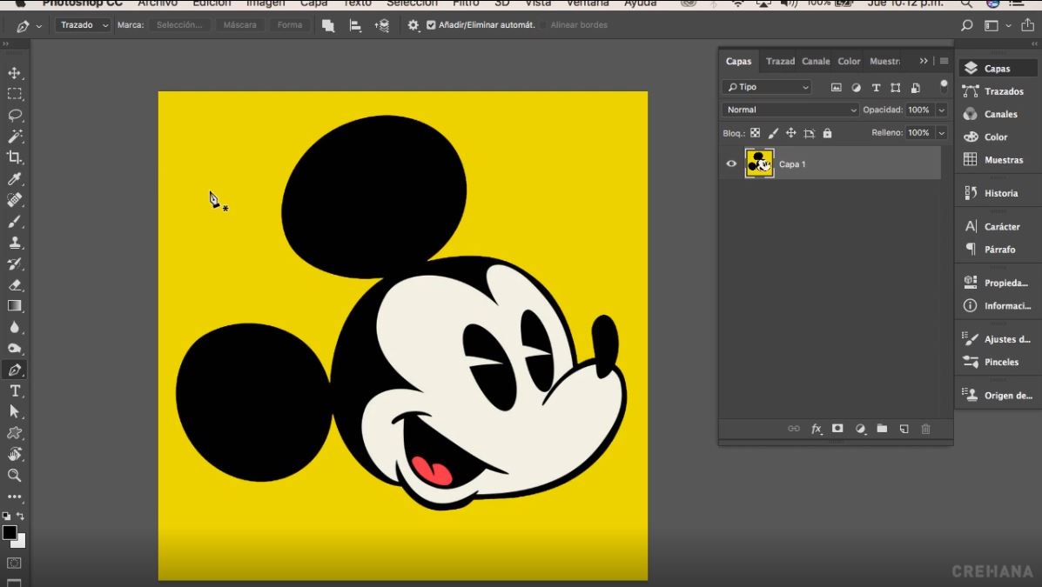Screen dimensions: 1042x587
Task: Click the foreground color swatch
Action: pyautogui.click(x=10, y=532)
